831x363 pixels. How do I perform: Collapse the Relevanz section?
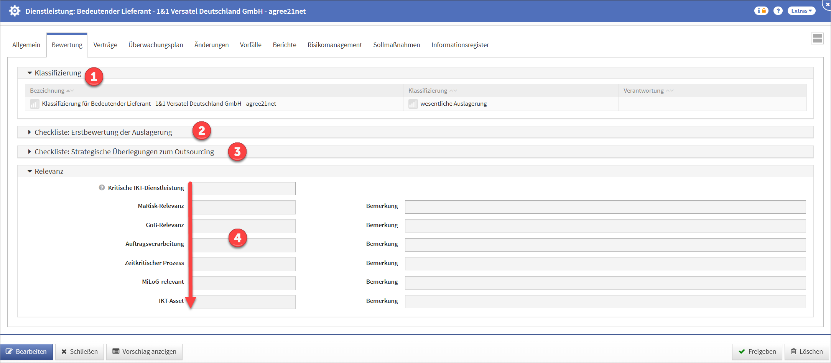(30, 171)
